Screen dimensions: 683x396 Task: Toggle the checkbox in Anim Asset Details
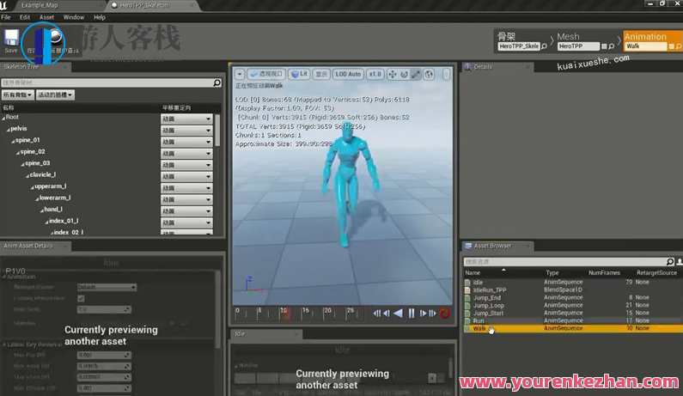coord(81,298)
